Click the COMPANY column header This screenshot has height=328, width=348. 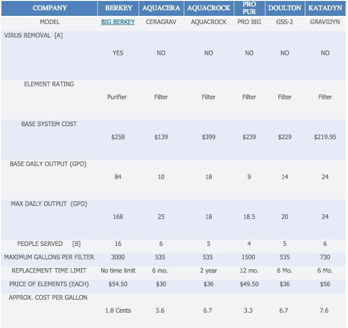coord(49,8)
